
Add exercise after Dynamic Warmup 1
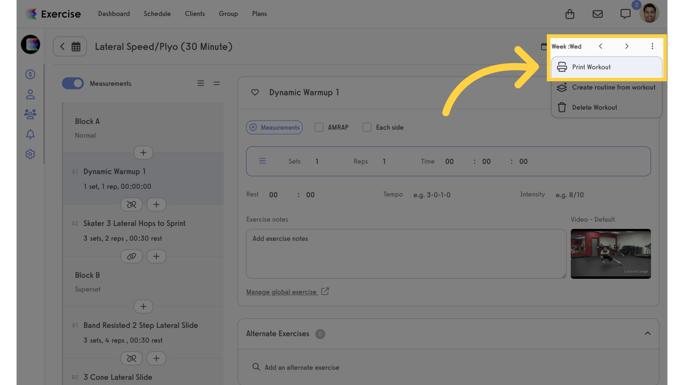[x=156, y=204]
